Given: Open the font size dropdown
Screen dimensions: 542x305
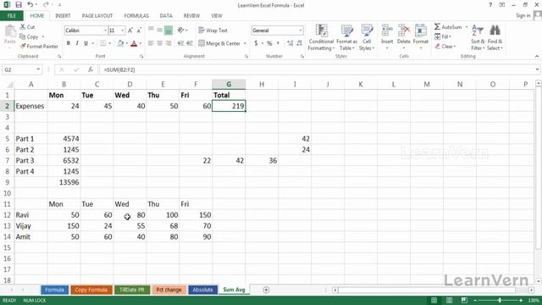Looking at the screenshot, I should [122, 30].
